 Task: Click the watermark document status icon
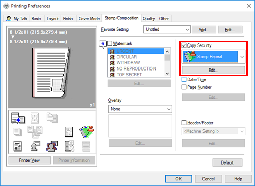click(69, 132)
